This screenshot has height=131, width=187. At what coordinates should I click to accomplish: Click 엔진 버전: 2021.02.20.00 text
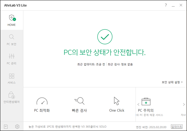[151, 127]
